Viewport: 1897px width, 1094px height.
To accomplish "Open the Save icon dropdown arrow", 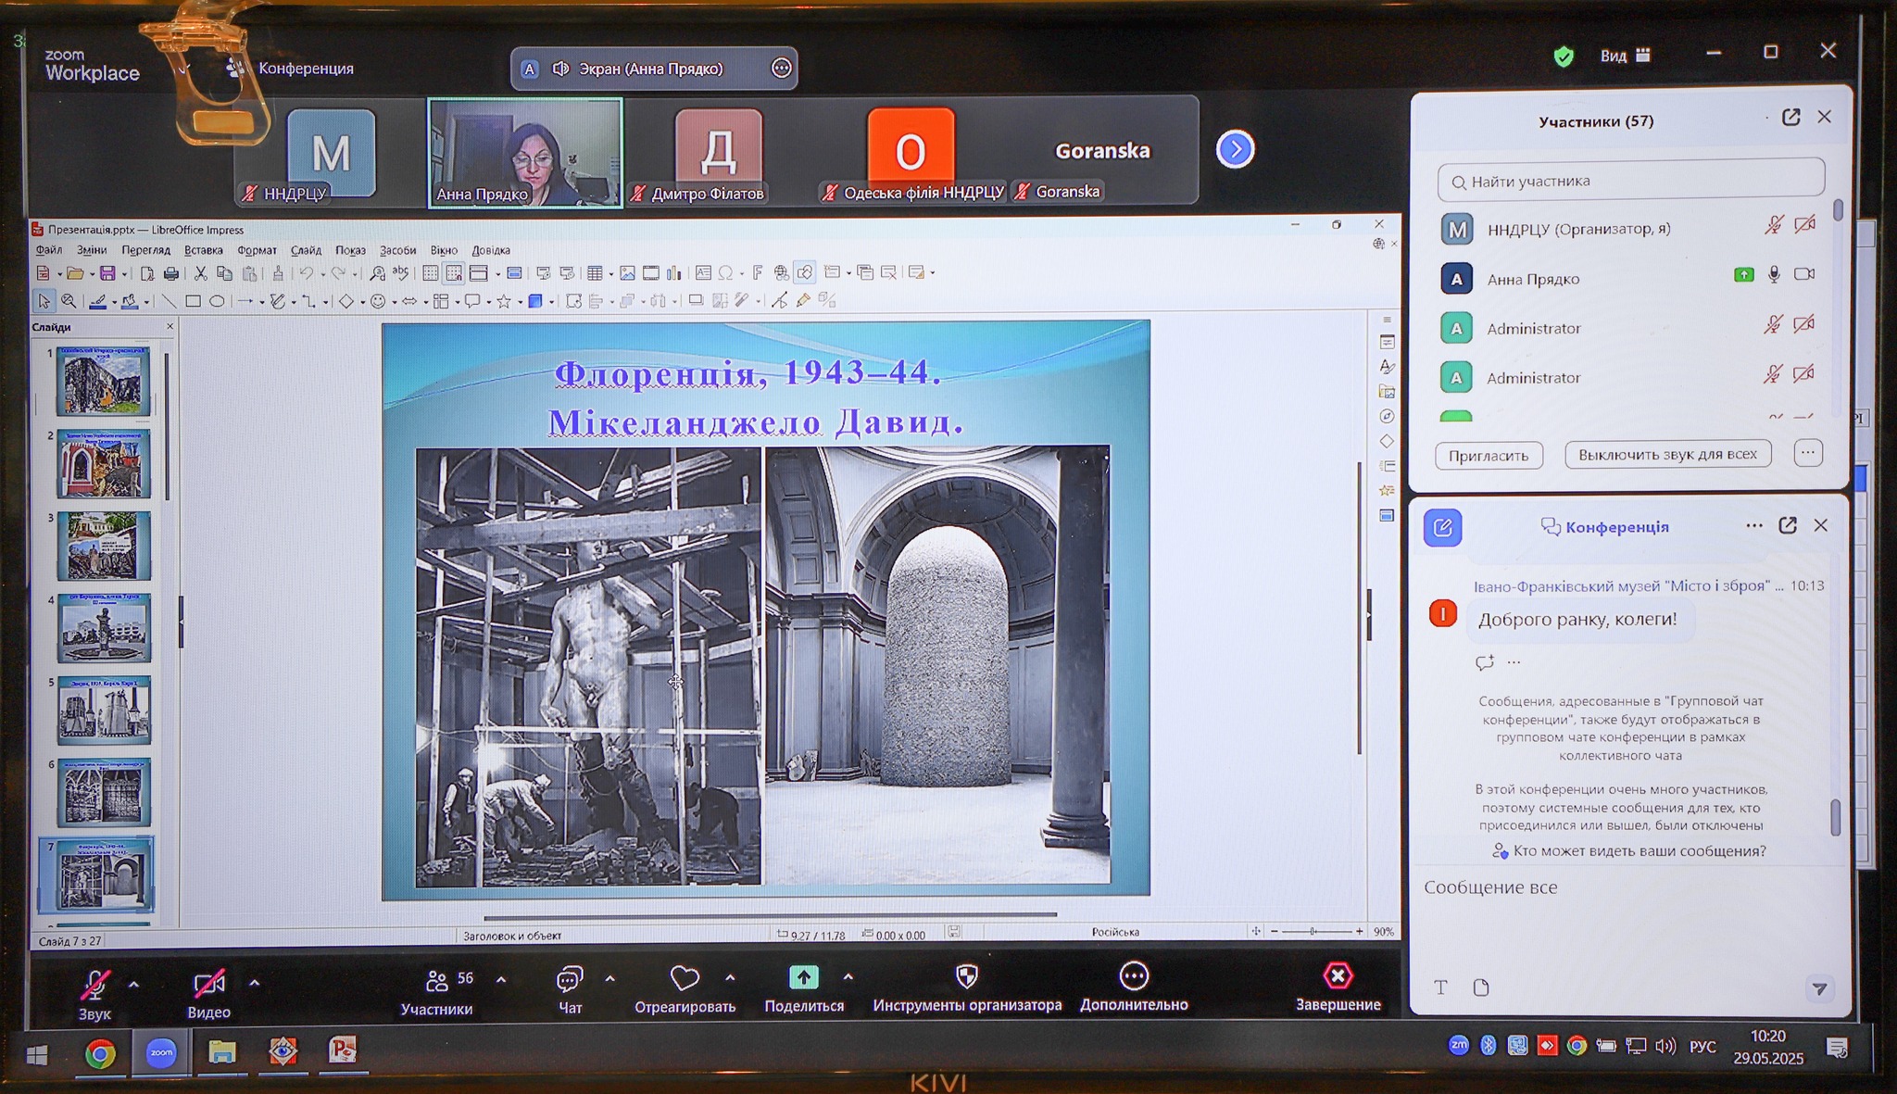I will [x=124, y=273].
